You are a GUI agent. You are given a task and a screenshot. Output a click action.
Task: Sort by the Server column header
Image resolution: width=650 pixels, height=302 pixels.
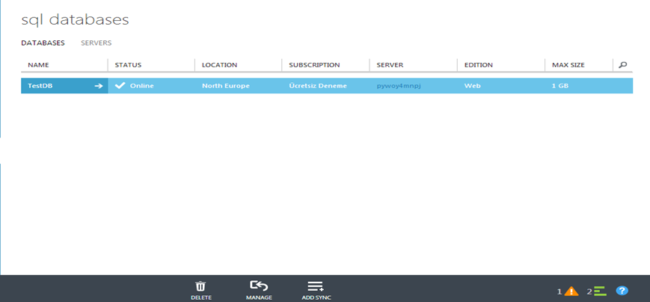(x=390, y=65)
